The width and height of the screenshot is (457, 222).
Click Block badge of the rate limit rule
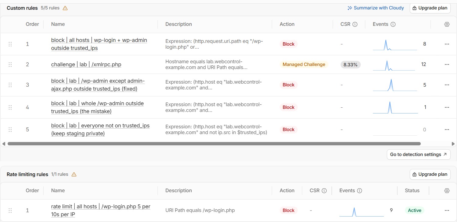[289, 210]
